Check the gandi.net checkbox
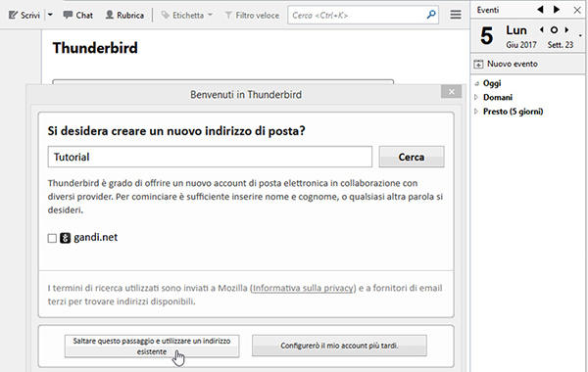The width and height of the screenshot is (588, 372). click(x=52, y=238)
